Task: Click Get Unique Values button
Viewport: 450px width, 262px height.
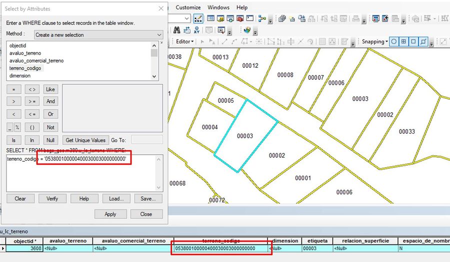Action: click(x=85, y=140)
